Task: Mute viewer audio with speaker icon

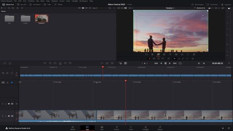Action: pos(229,8)
